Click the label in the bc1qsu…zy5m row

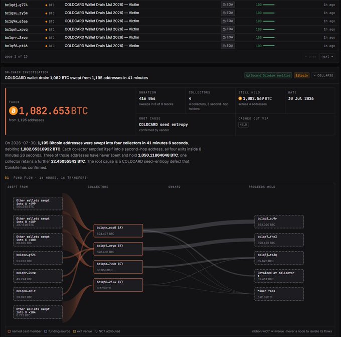[102, 13]
